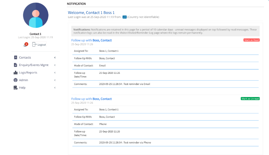
Task: Mark the Phone follow-up as Unread
Action: 250,99
